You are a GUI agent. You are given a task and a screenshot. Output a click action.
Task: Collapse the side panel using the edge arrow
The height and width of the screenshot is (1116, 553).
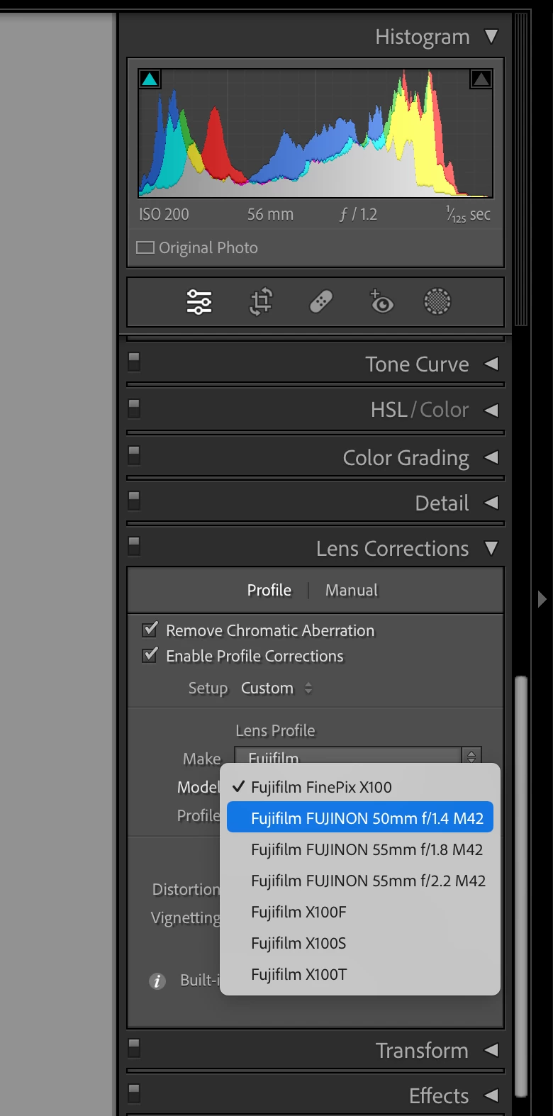click(x=542, y=599)
